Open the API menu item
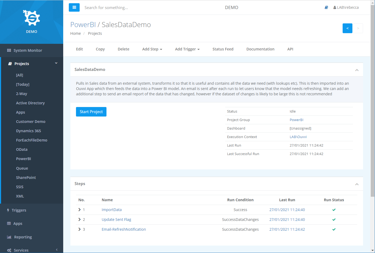375x253 pixels. [290, 49]
